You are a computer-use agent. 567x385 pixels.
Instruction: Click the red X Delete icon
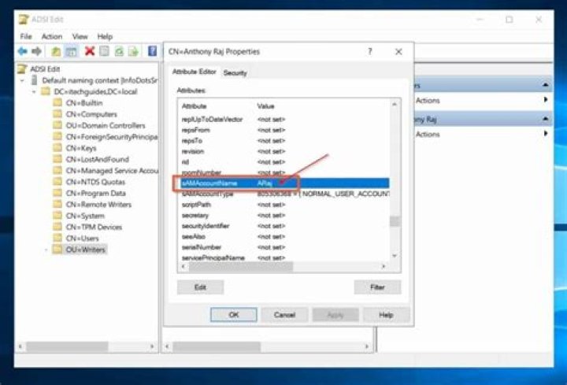(x=89, y=51)
